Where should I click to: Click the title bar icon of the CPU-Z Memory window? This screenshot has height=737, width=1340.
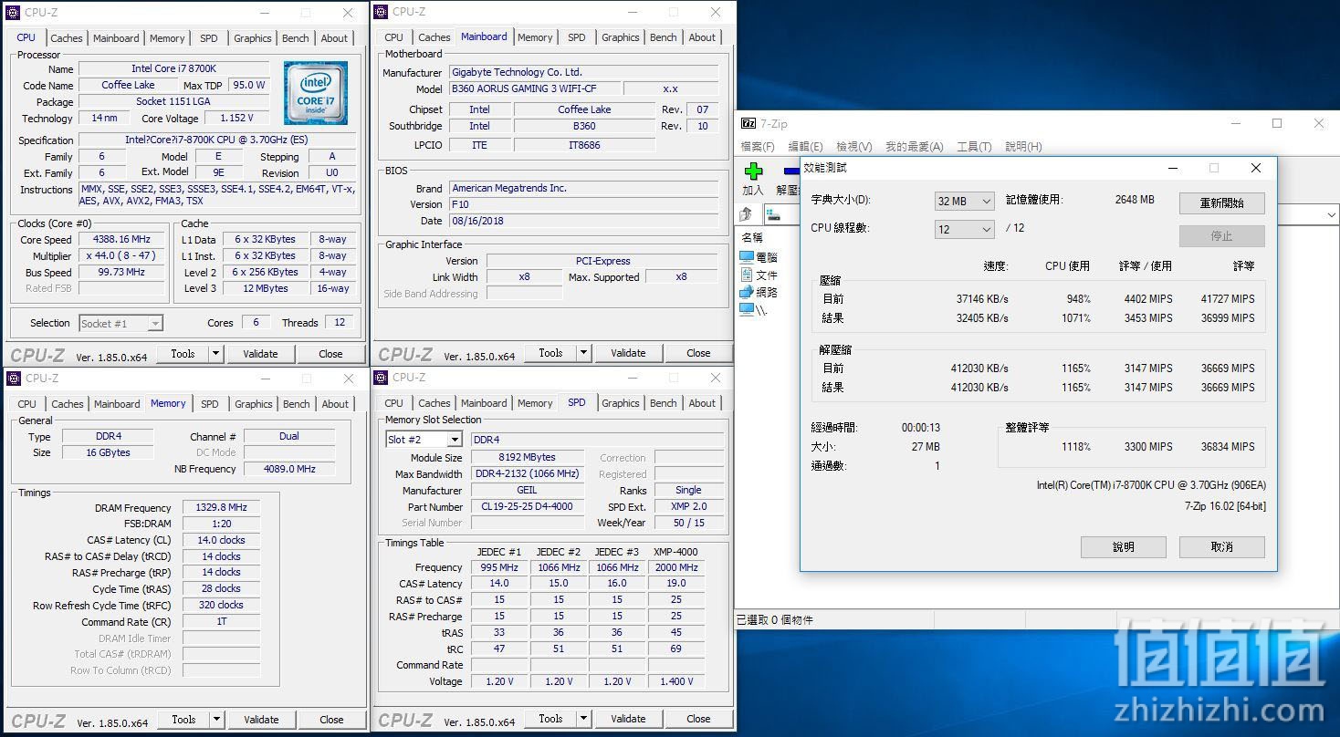[x=15, y=379]
